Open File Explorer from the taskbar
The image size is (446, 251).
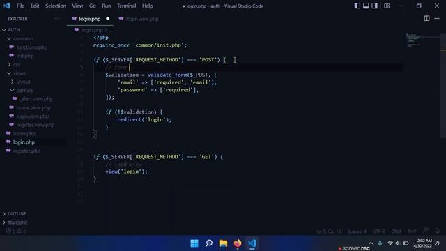click(x=223, y=243)
